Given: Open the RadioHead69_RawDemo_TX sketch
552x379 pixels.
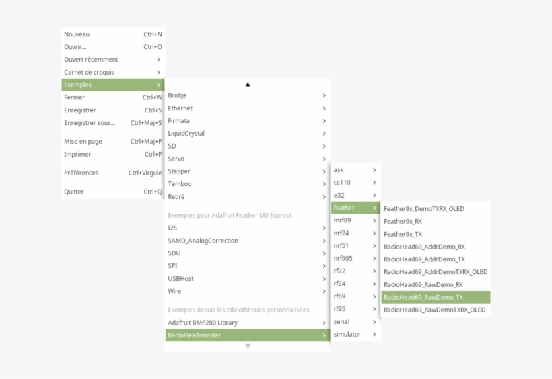Looking at the screenshot, I should [423, 297].
